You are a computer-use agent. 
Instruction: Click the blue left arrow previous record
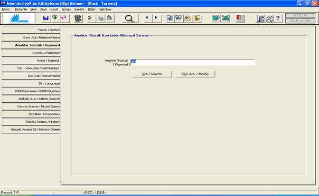coord(147,18)
